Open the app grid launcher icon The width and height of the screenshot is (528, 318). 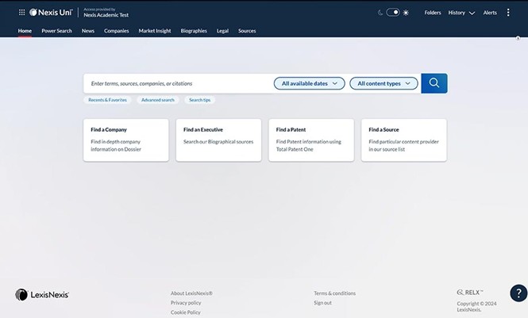[21, 13]
